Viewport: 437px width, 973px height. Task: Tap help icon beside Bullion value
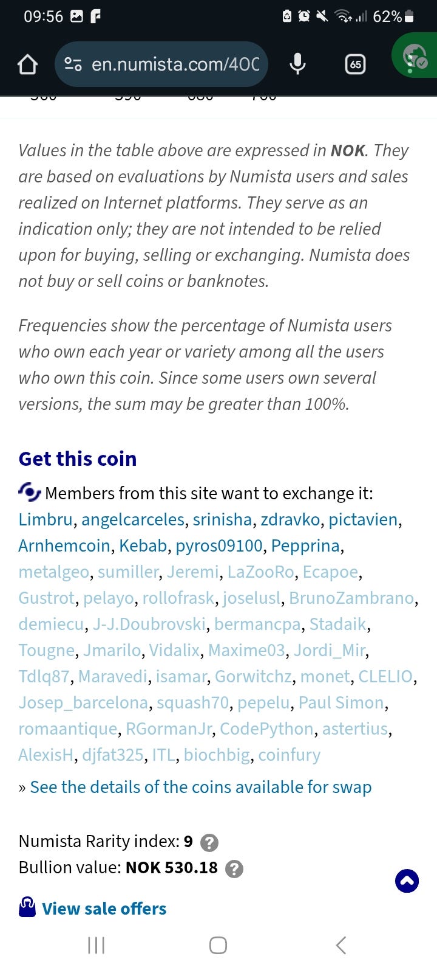tap(234, 868)
